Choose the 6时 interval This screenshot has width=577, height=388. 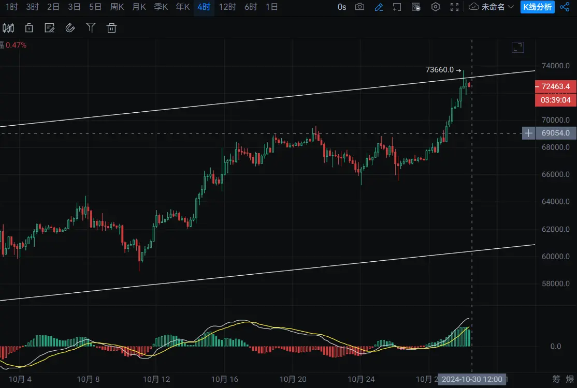251,7
